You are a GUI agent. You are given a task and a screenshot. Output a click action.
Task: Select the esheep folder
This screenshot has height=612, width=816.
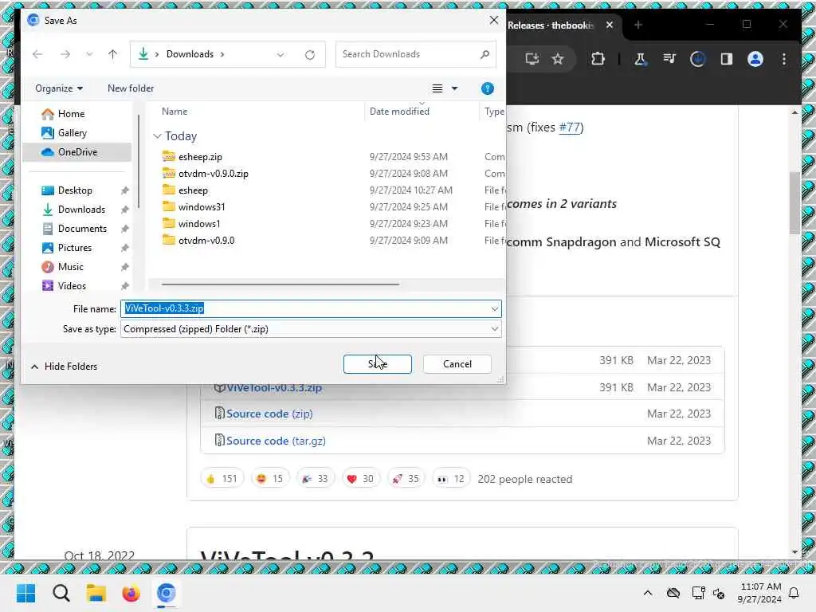(193, 190)
